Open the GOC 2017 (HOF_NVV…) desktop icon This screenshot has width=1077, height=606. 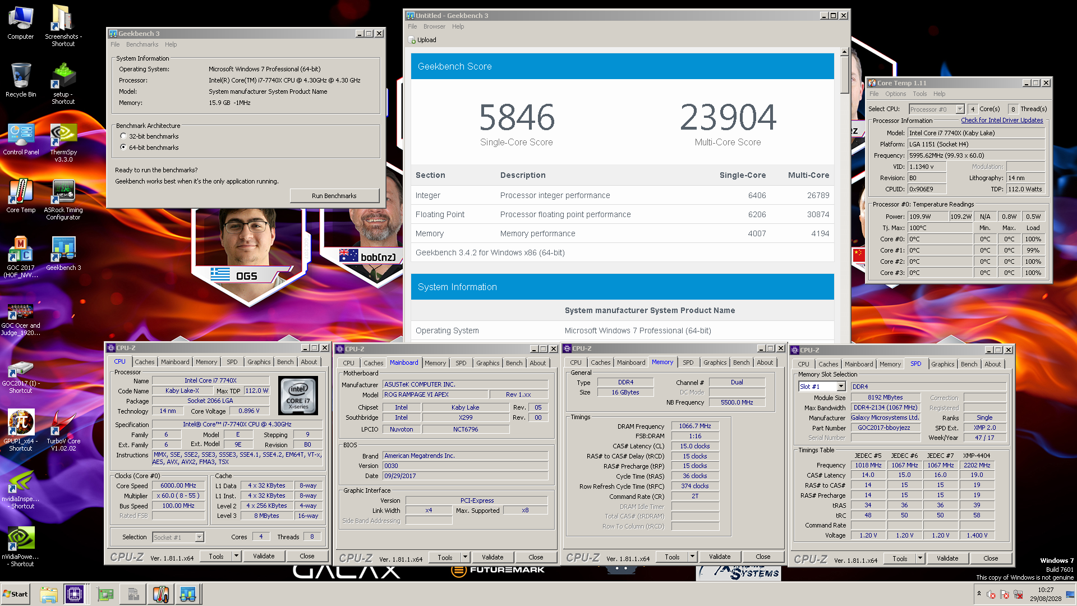(21, 257)
